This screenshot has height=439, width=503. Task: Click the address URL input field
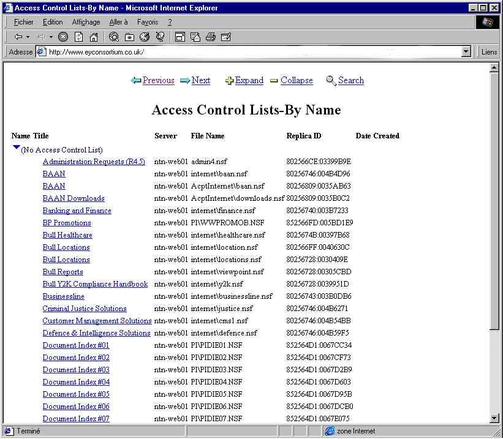click(x=254, y=51)
